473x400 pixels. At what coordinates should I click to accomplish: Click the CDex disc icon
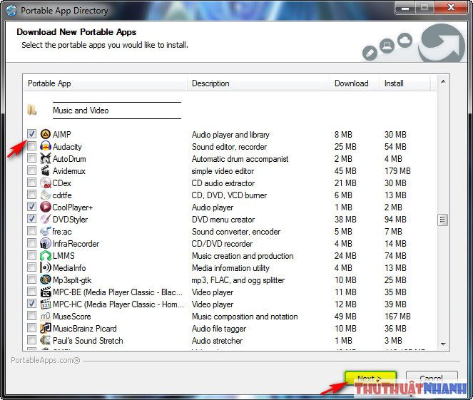pyautogui.click(x=45, y=183)
